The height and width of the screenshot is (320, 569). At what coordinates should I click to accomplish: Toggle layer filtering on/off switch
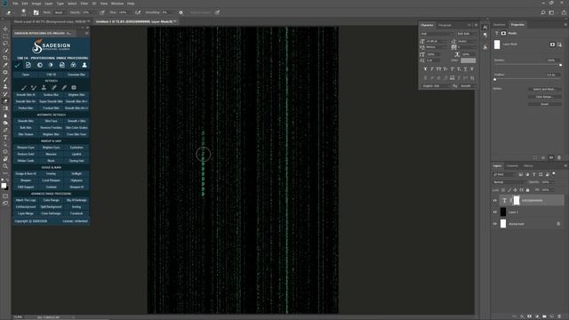(554, 174)
